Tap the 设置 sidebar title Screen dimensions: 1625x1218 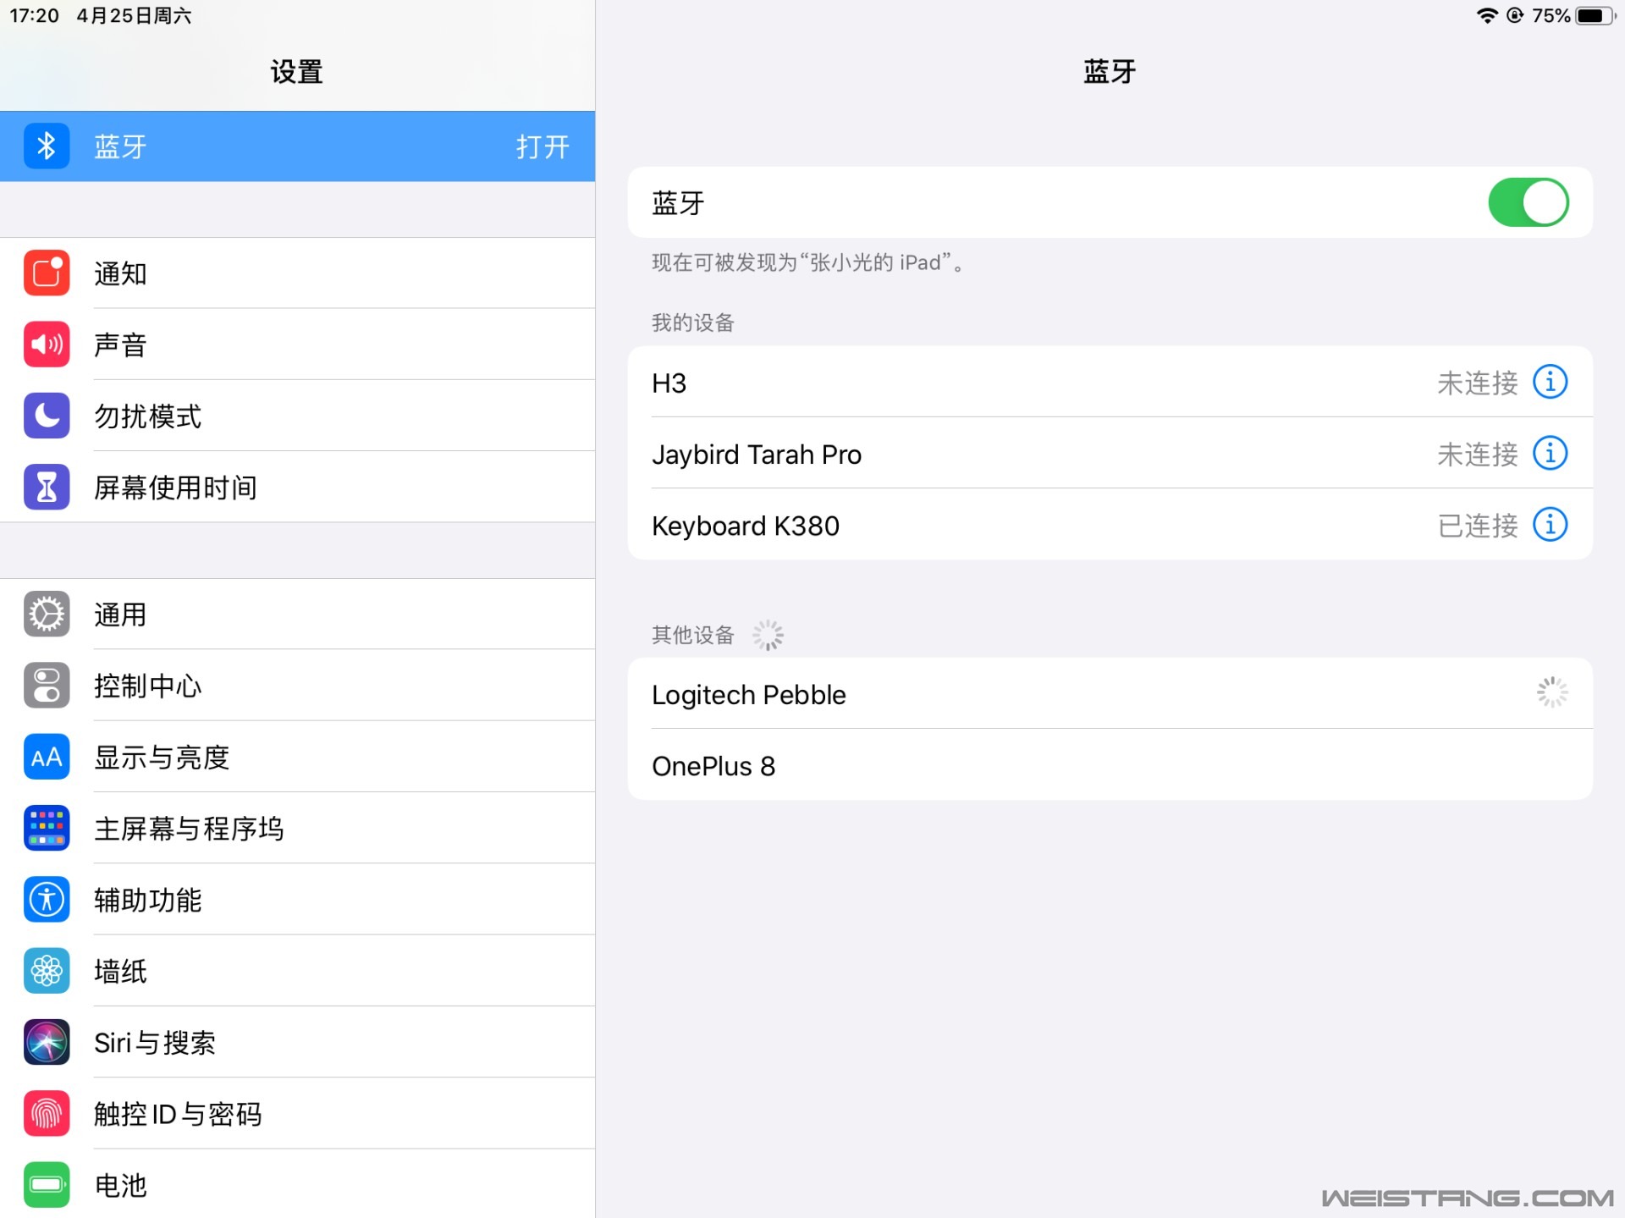(x=296, y=71)
